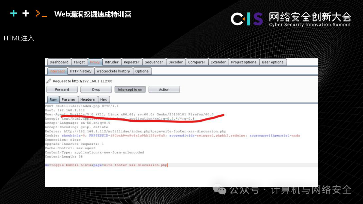Open the proxy Options sub-tab
The height and width of the screenshot is (204, 363).
142,71
